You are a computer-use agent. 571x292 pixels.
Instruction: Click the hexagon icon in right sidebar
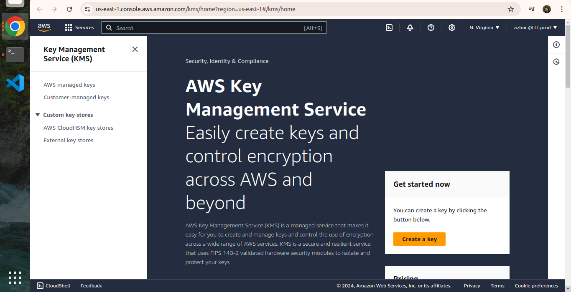(x=556, y=62)
